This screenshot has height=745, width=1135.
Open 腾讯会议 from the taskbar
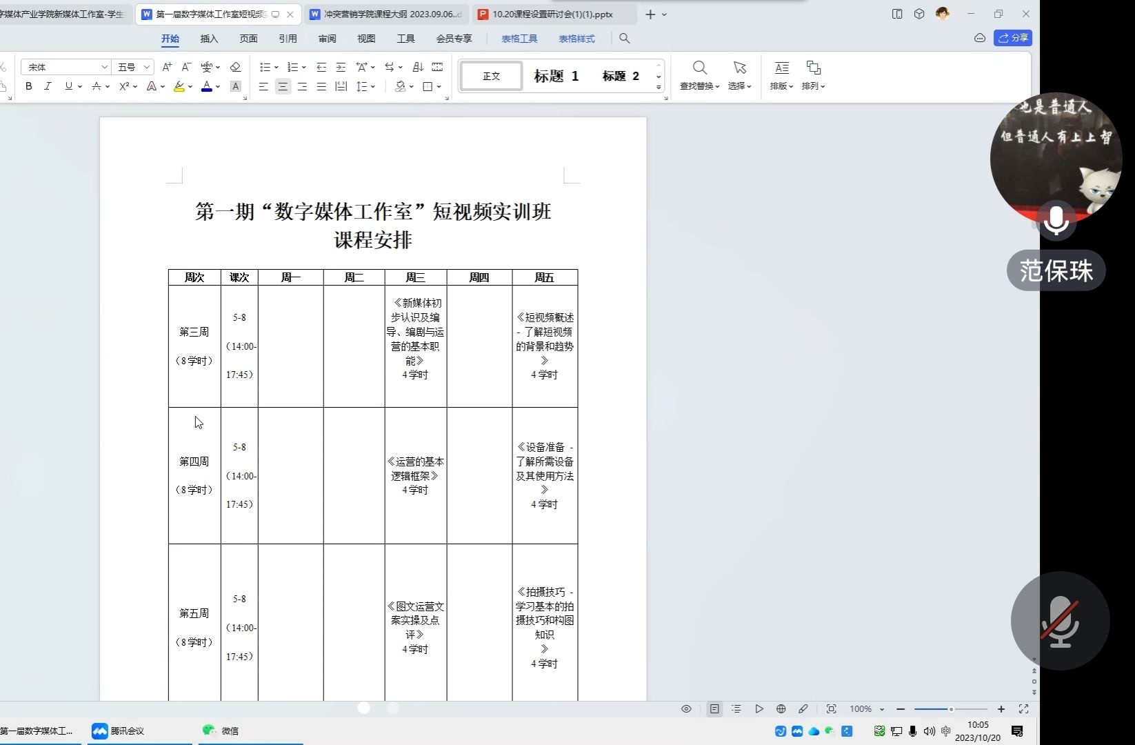[119, 731]
